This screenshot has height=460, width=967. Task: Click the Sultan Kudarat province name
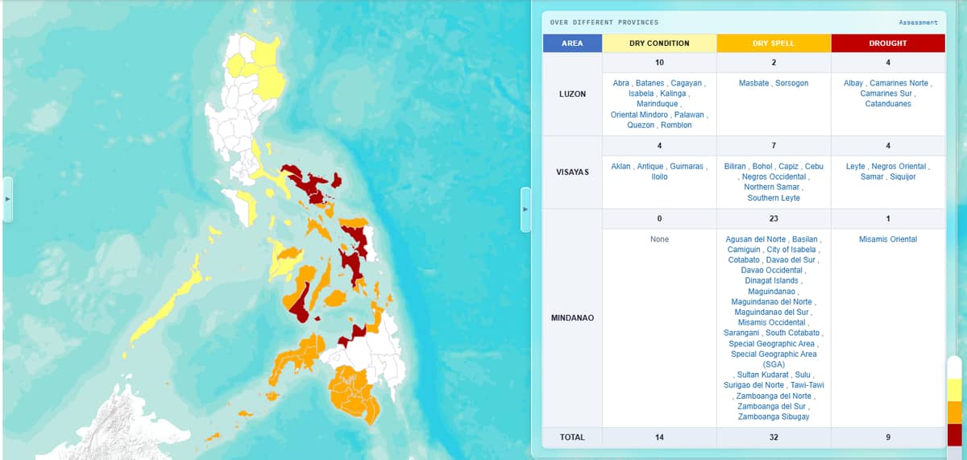[762, 375]
